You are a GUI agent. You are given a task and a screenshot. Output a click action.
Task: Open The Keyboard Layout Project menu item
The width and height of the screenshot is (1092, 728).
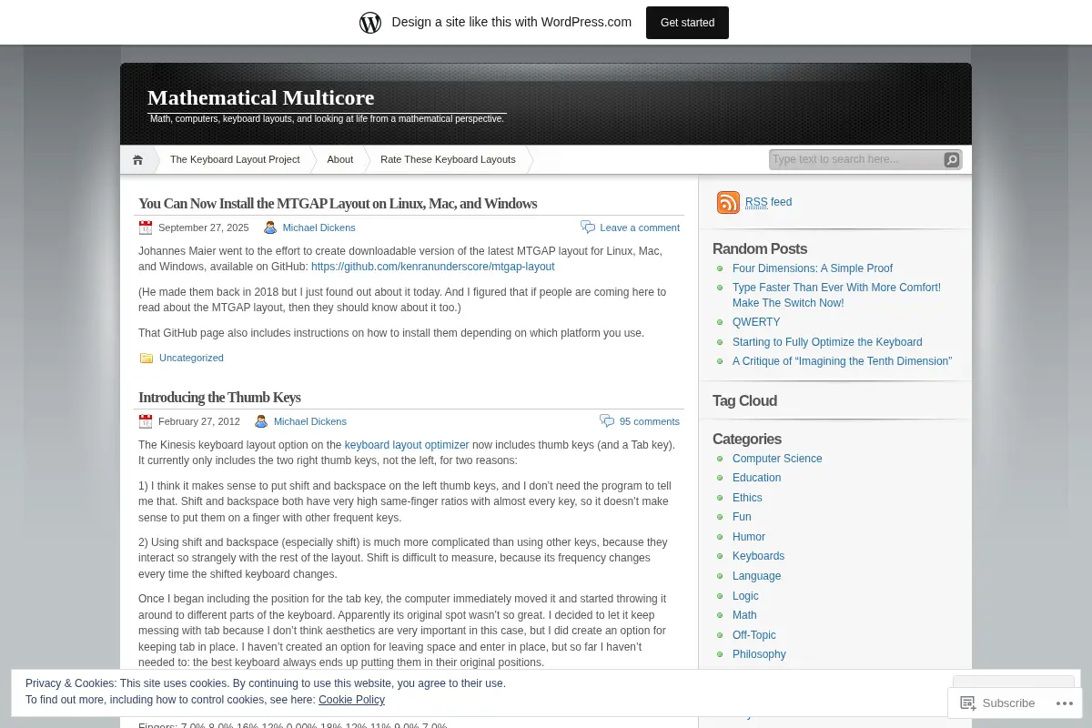[235, 160]
